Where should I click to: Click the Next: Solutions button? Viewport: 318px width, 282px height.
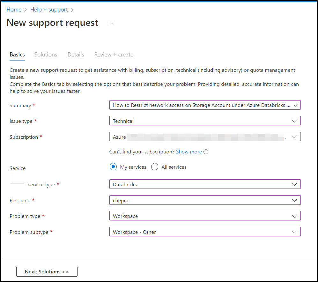(x=47, y=271)
